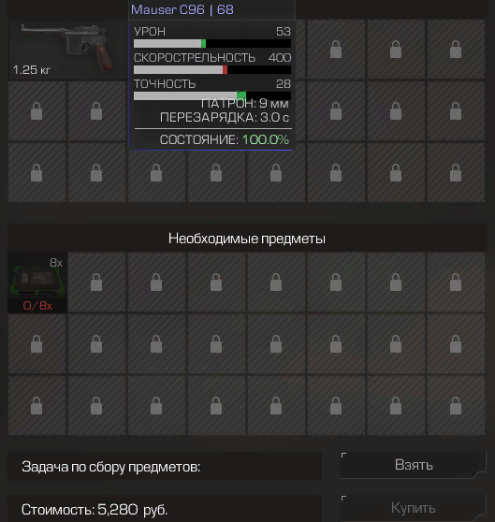This screenshot has height=522, width=495.
Task: Click the Взять button
Action: tap(414, 465)
